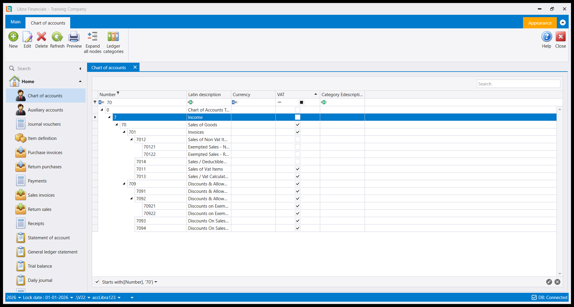Click the grid Search input field
This screenshot has width=574, height=307.
[518, 84]
